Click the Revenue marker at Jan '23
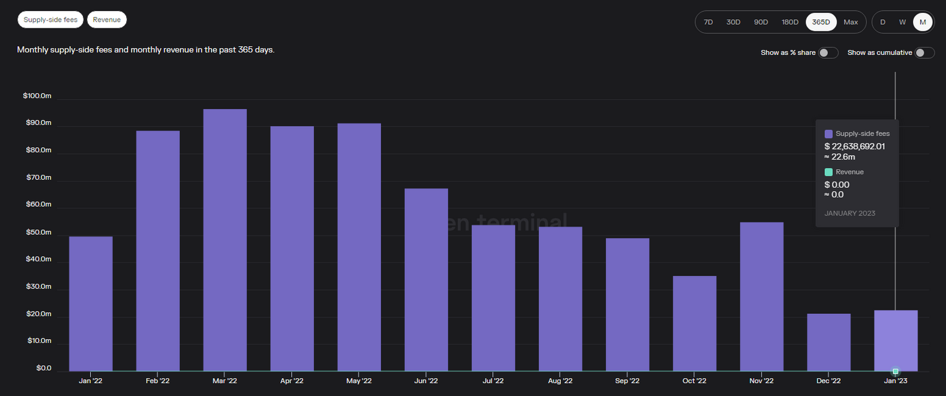946x396 pixels. [895, 371]
